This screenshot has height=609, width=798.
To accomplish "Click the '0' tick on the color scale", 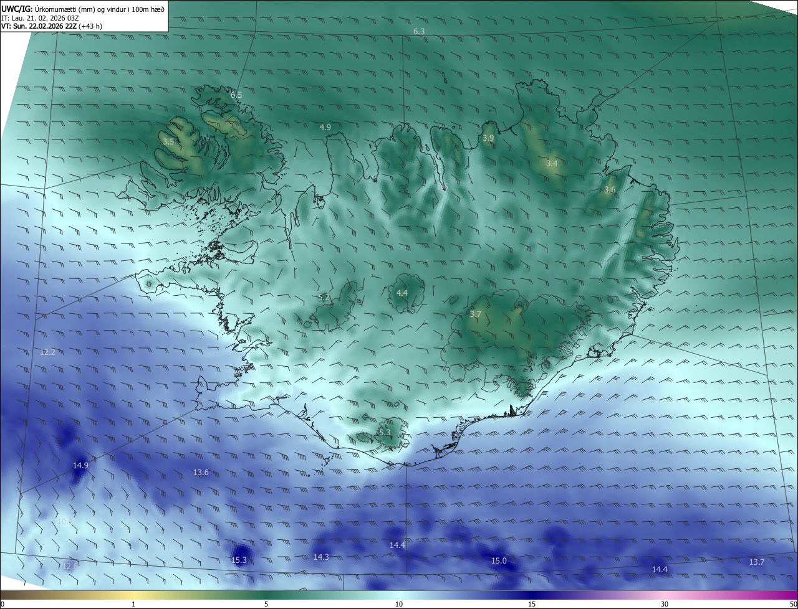I will point(2,604).
